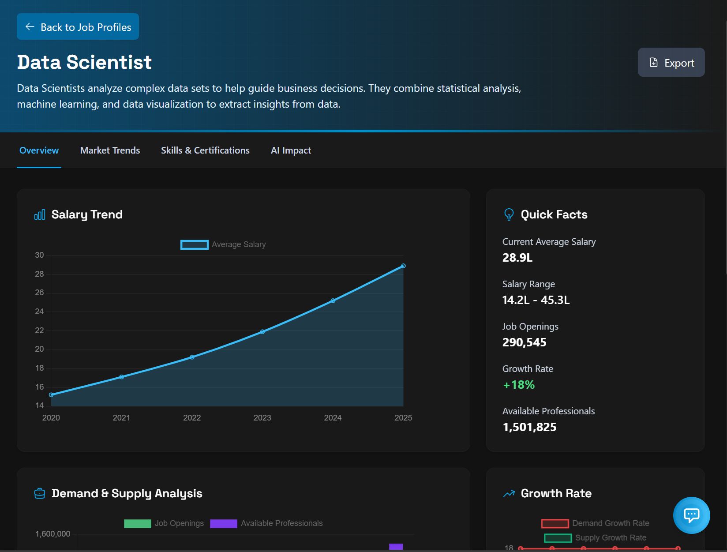Export the Data Scientist profile

(671, 63)
